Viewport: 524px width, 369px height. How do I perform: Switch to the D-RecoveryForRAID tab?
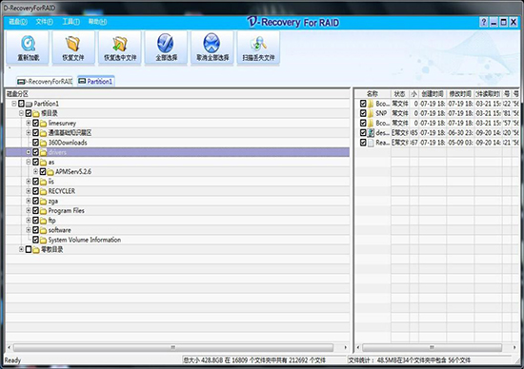(45, 82)
